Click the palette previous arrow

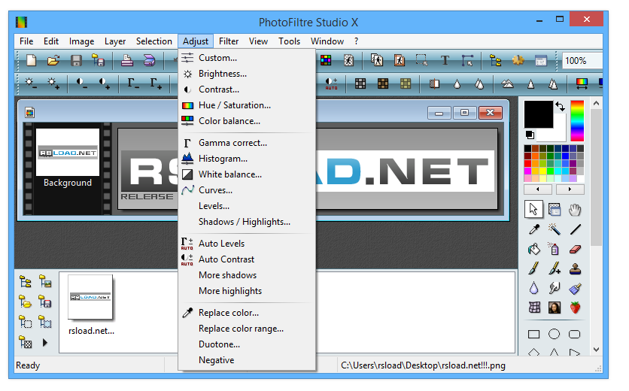pos(538,189)
